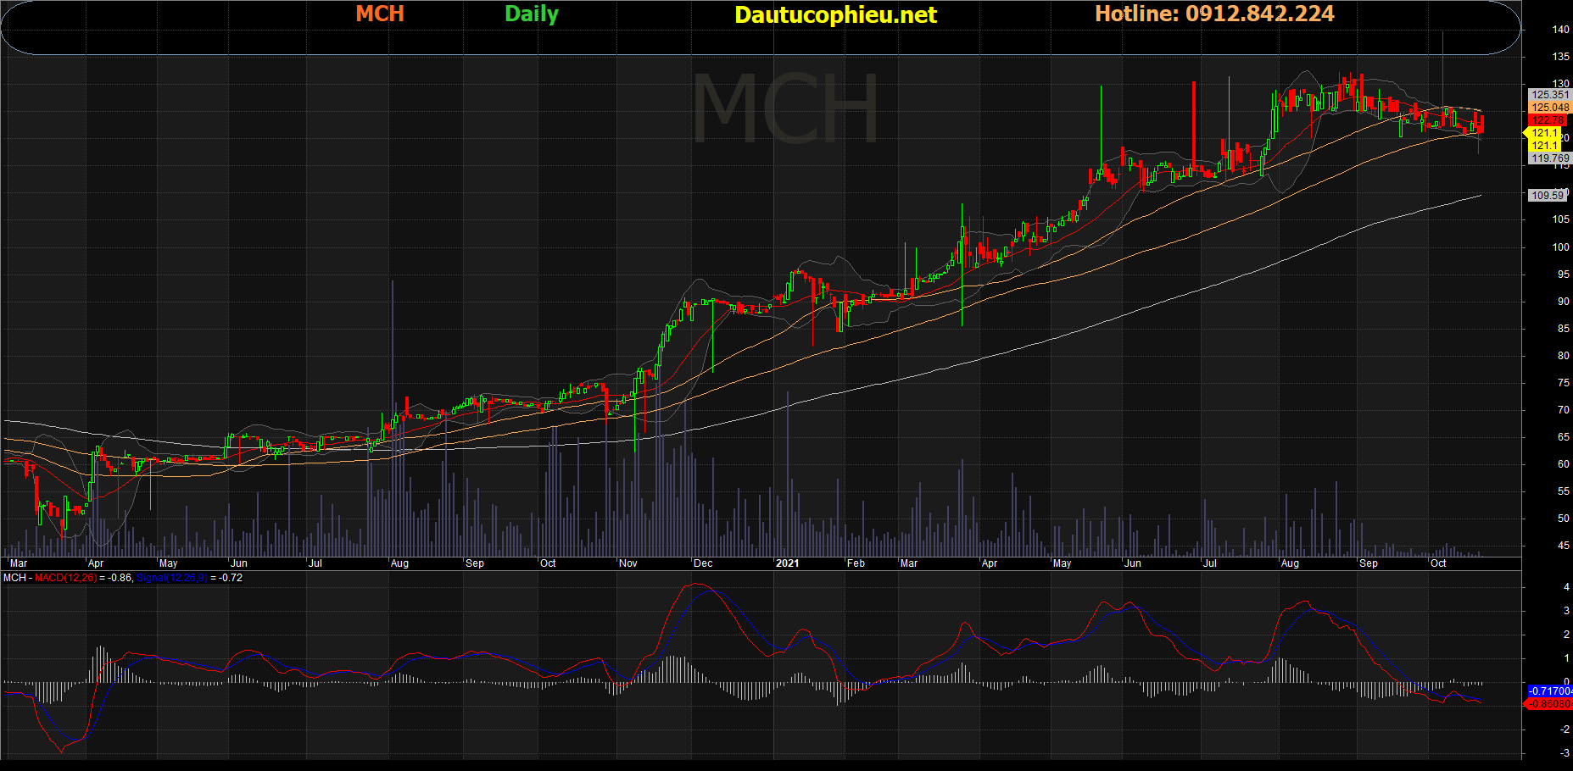Click the blue Signal(12,26,9) indicator label
1573x771 pixels.
pos(171,578)
